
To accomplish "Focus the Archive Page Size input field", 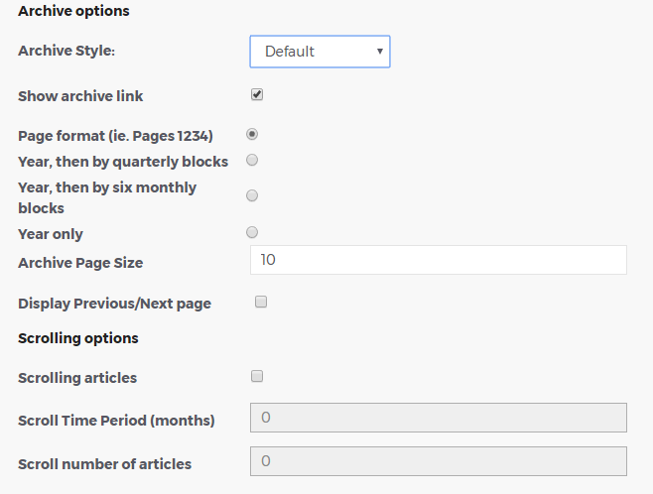I will (438, 260).
